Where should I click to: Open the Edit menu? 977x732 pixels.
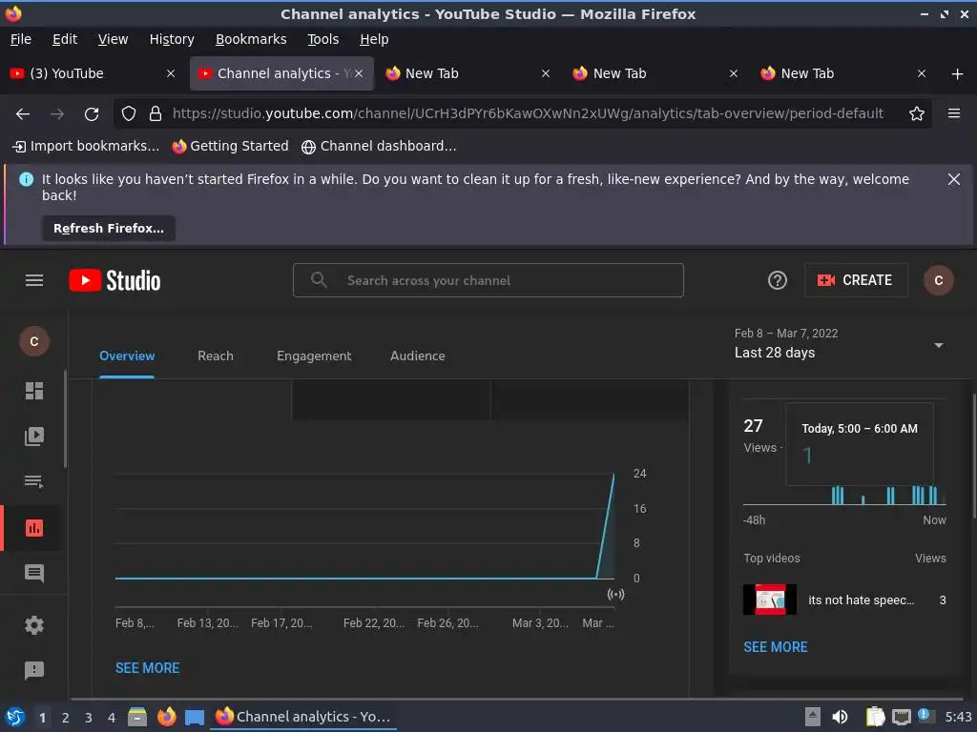(x=65, y=39)
